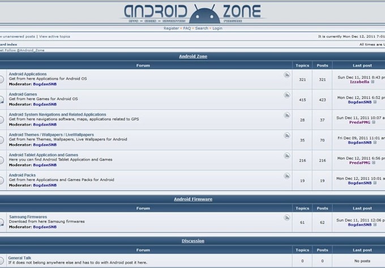Go to Board index breadcrumb
Image resolution: width=385 pixels, height=268 pixels.
pyautogui.click(x=8, y=44)
